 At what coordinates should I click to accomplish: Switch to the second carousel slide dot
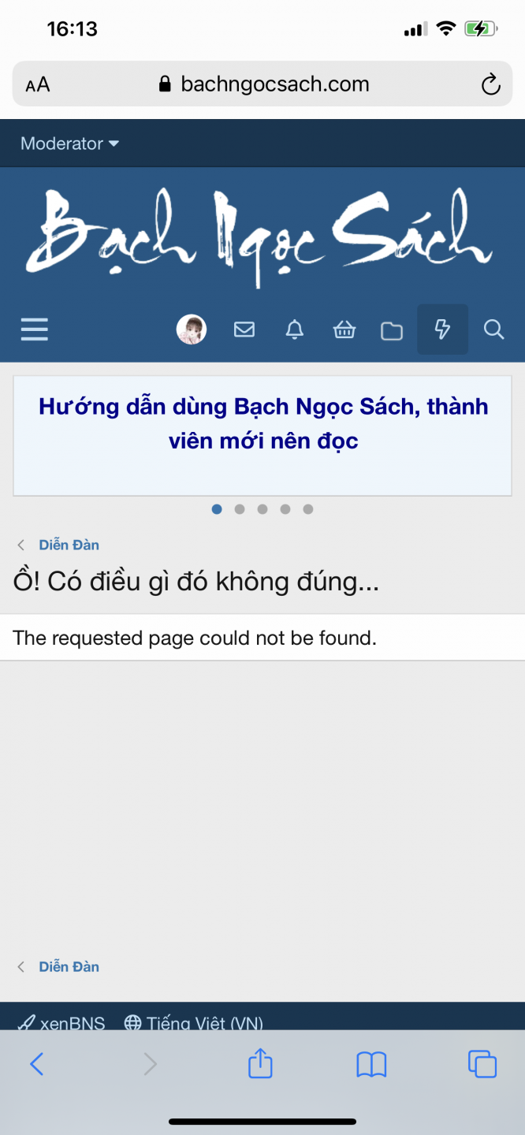[240, 509]
